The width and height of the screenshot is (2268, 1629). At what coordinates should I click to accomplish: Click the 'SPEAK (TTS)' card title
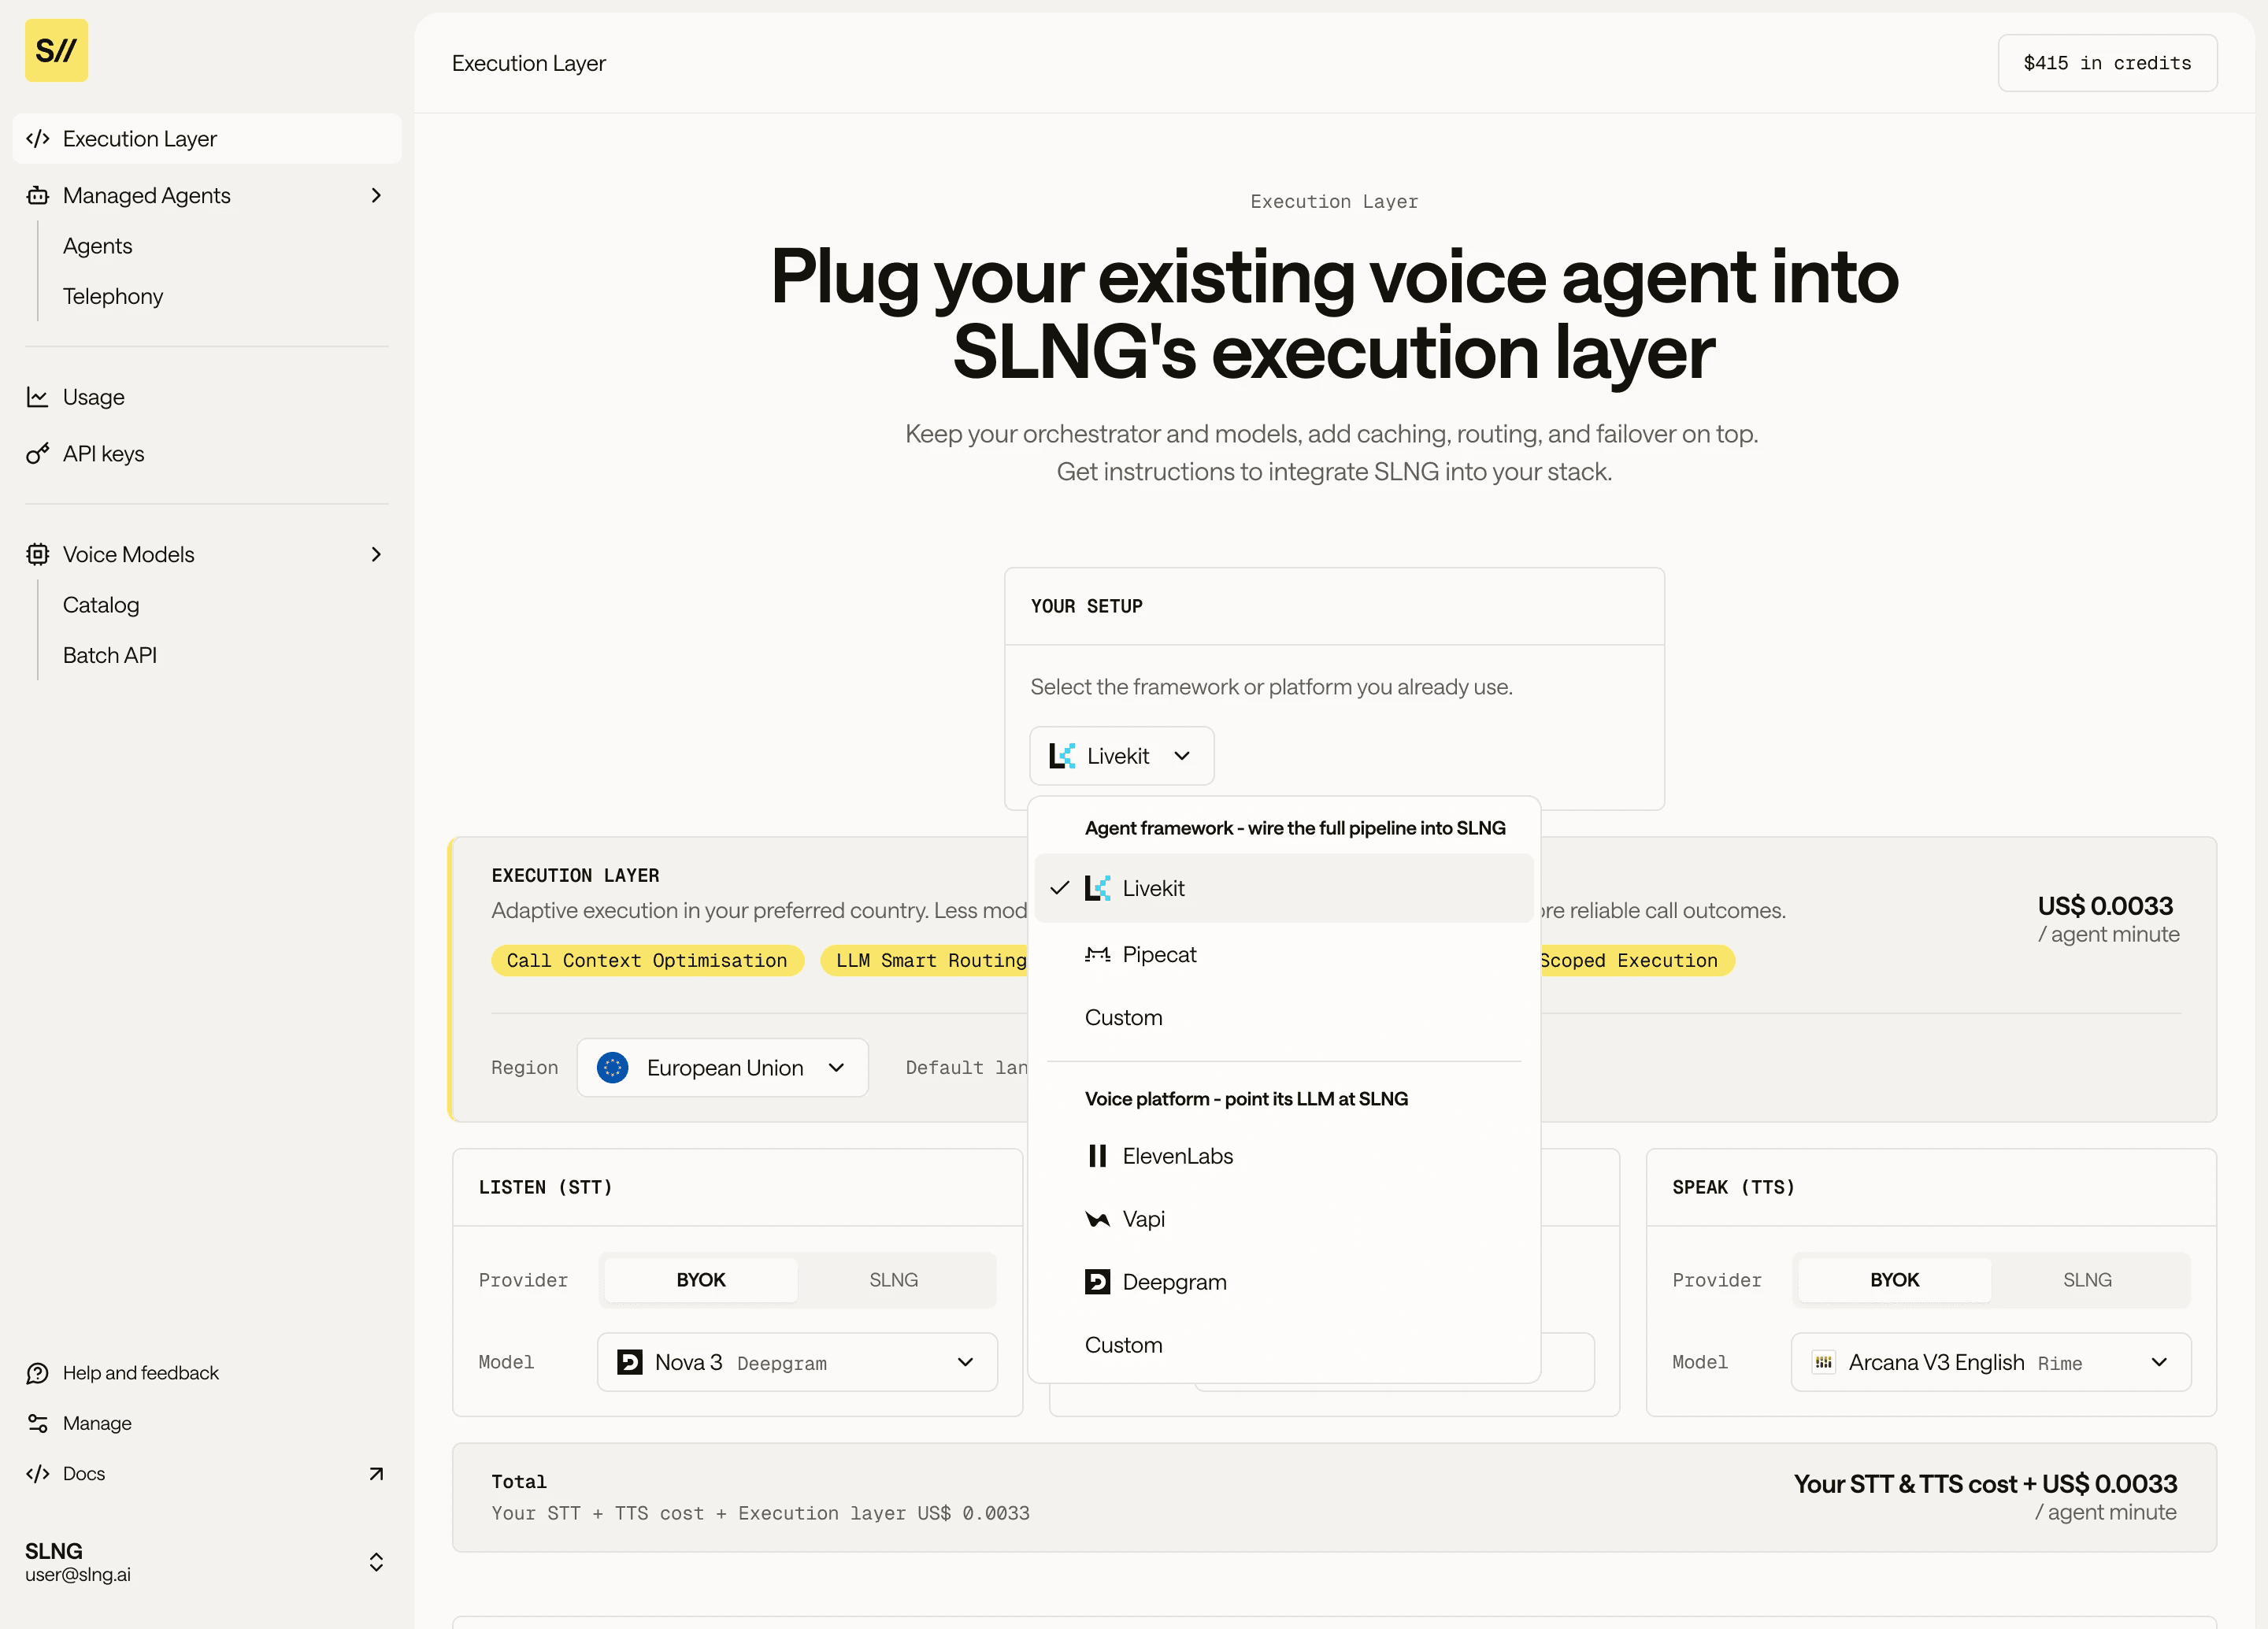point(1733,1187)
